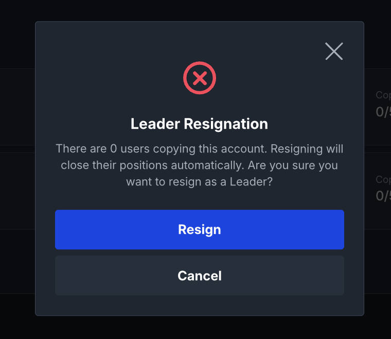Click the "Leader Resignation" heading

(200, 124)
